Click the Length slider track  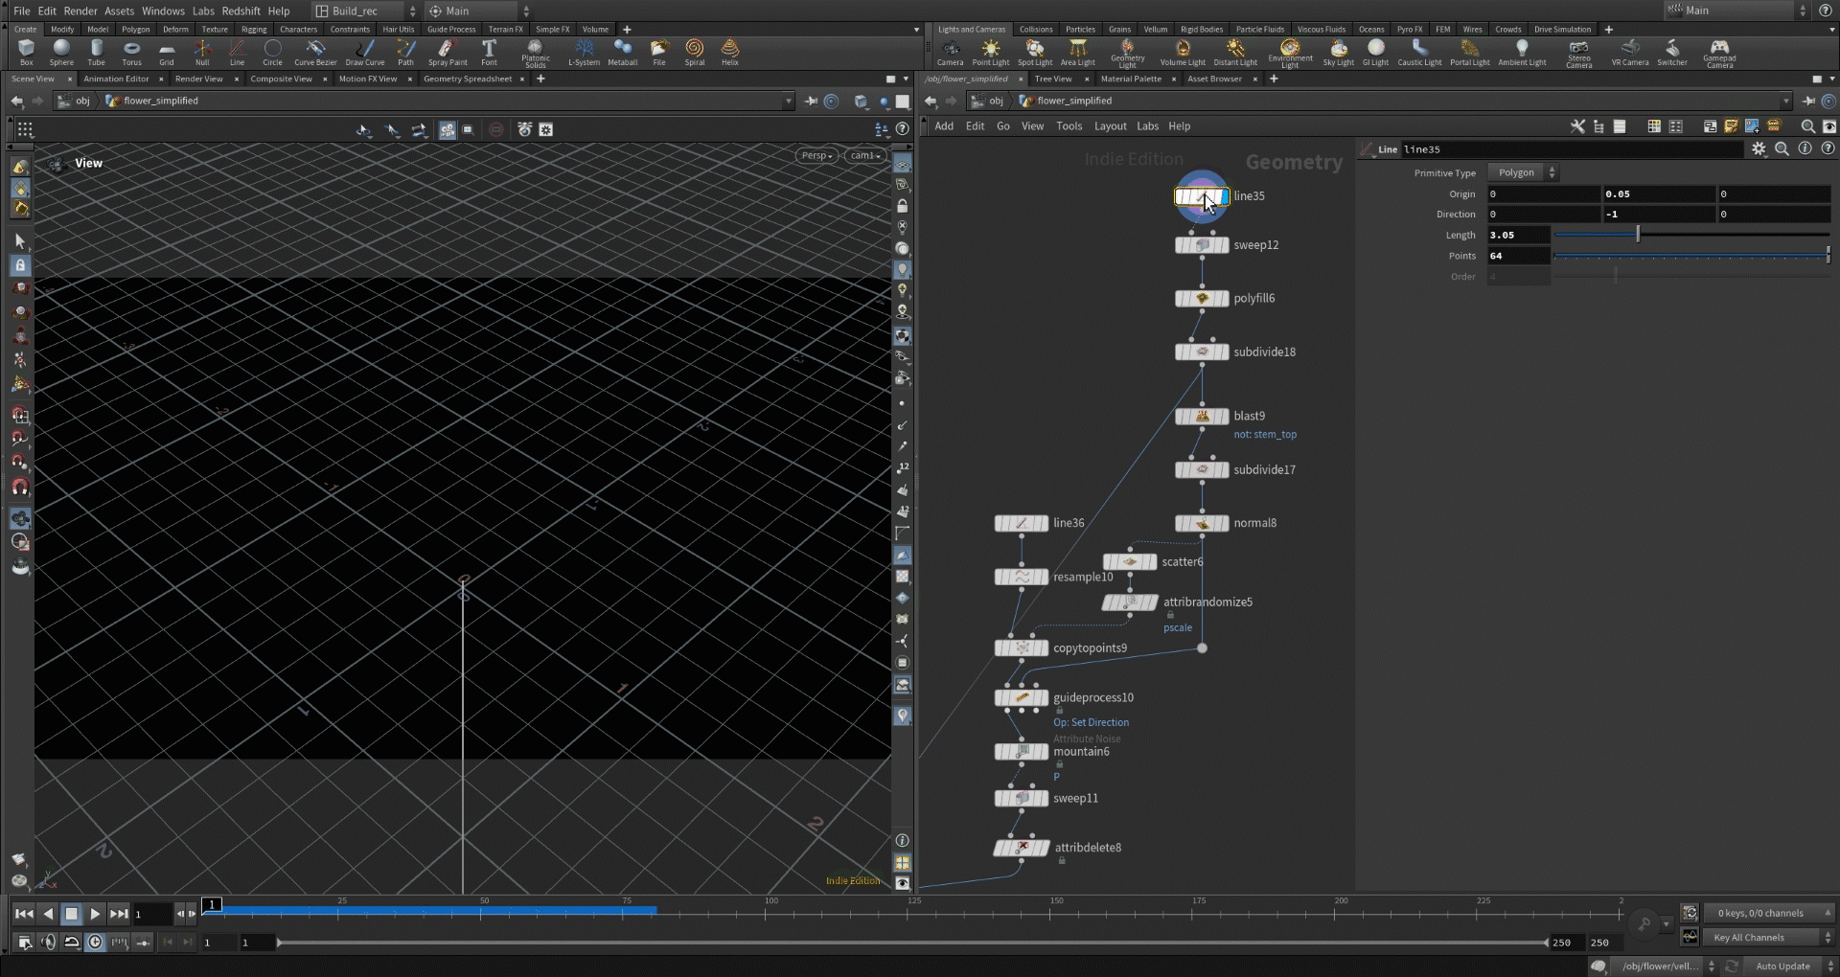click(1690, 235)
